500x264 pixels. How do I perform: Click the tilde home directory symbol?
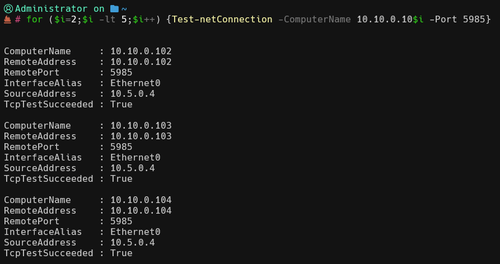pos(124,8)
